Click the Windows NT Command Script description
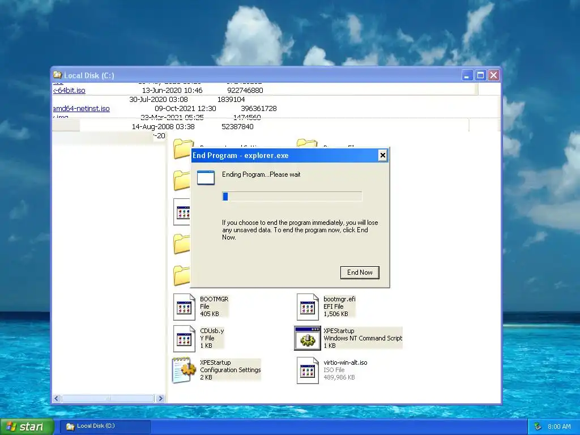This screenshot has height=435, width=580. coord(362,338)
